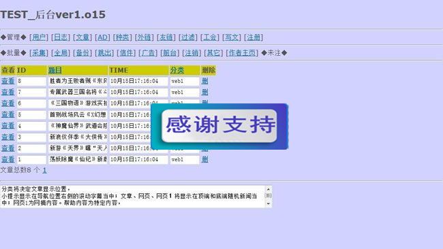Open the 过滤 management link
This screenshot has height=249, width=443.
tap(188, 37)
